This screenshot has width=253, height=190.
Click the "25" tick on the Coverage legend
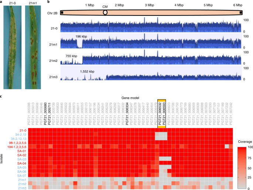(x=249, y=177)
